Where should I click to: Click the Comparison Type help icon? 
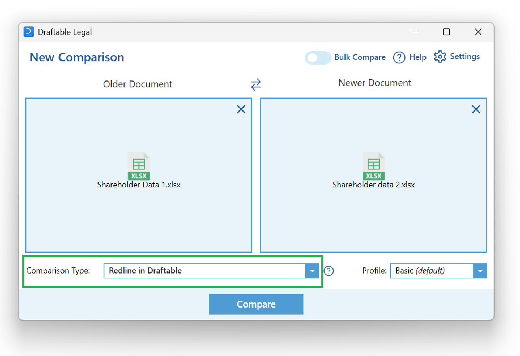pos(329,271)
